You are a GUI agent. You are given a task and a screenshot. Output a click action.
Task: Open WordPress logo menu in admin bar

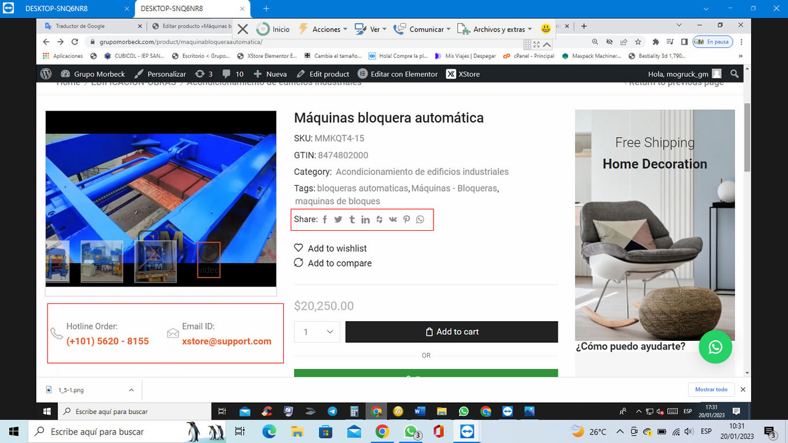click(47, 74)
